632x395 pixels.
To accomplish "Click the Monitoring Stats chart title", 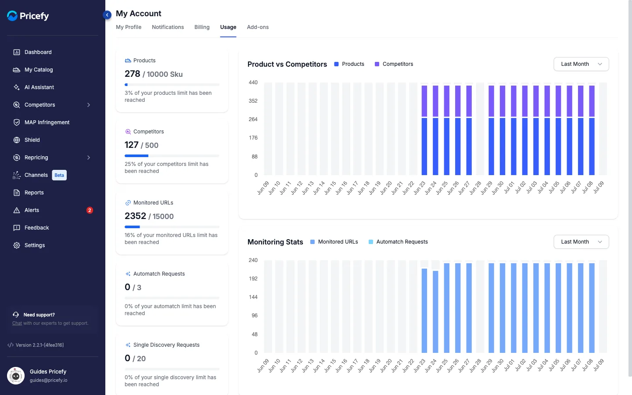I will pos(275,242).
